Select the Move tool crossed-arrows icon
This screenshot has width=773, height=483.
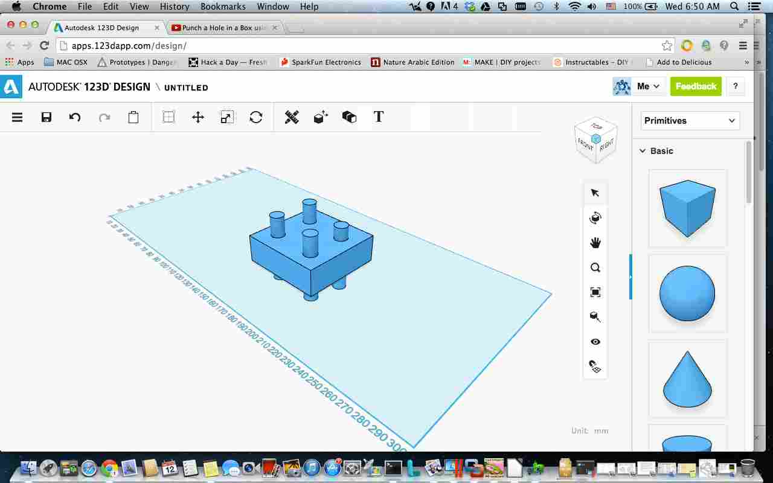point(198,117)
